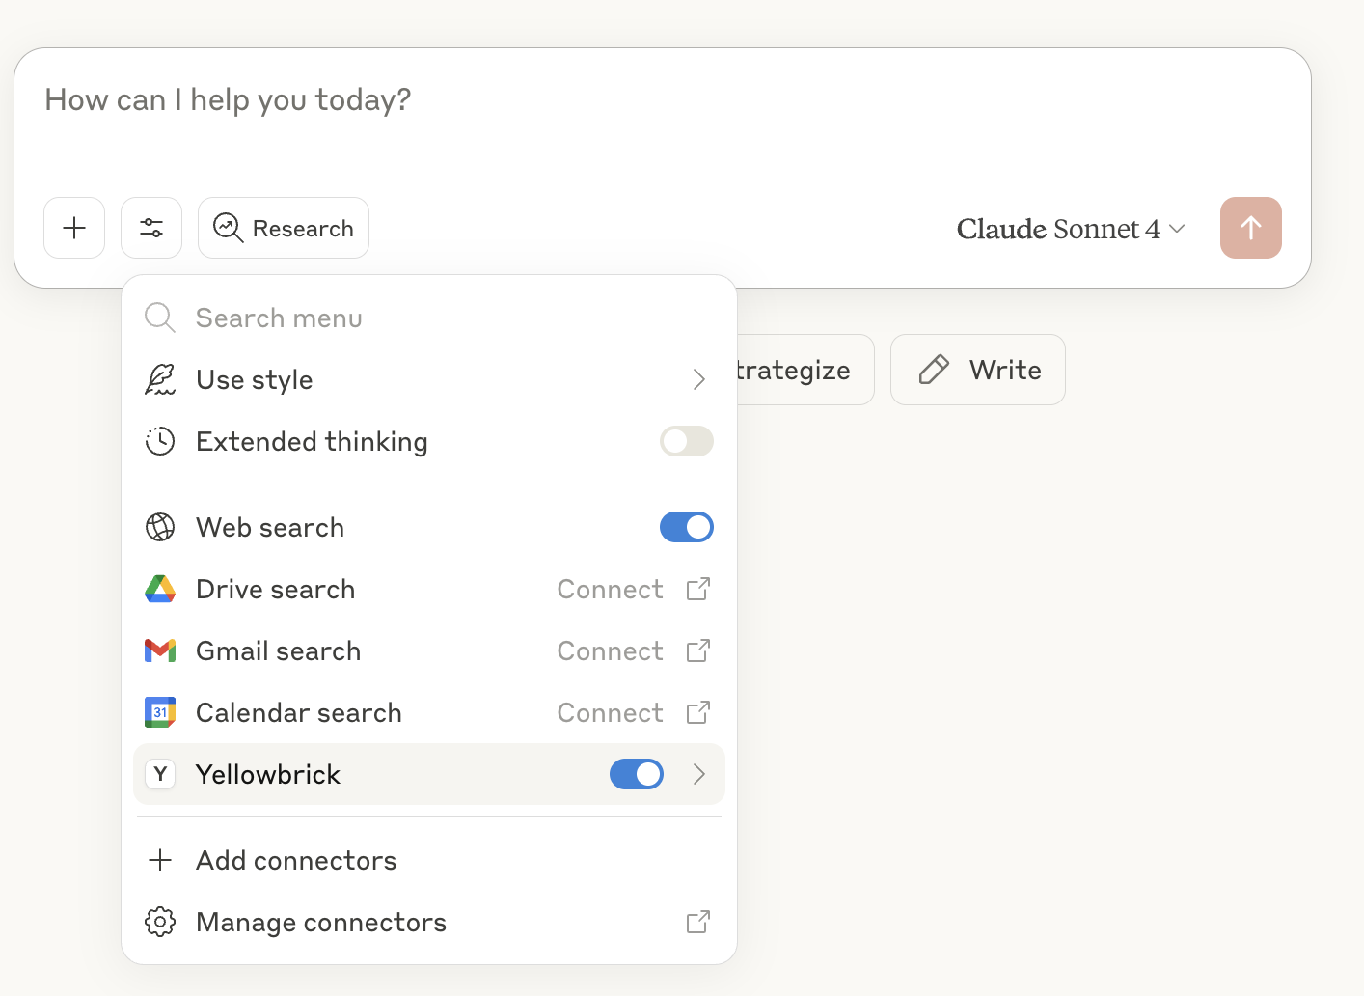This screenshot has height=996, width=1364.
Task: Click the Manage connectors gear icon
Action: 160,922
